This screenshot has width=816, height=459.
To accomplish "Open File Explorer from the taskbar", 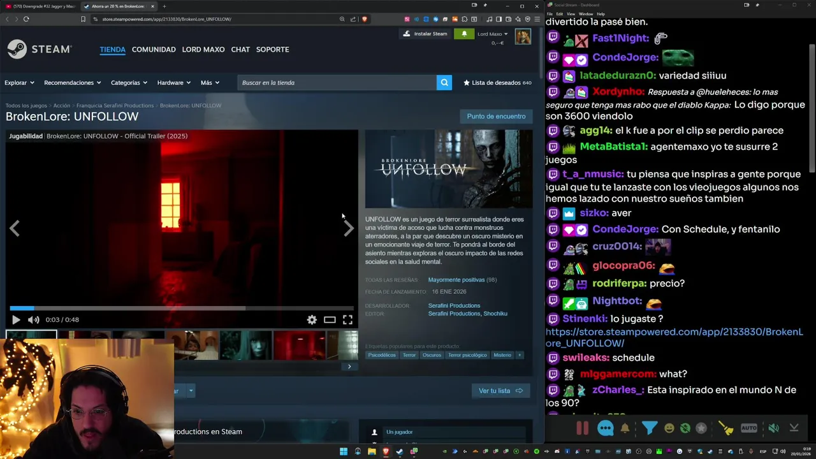I will point(372,452).
